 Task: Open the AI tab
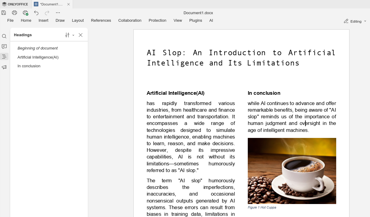point(211,21)
